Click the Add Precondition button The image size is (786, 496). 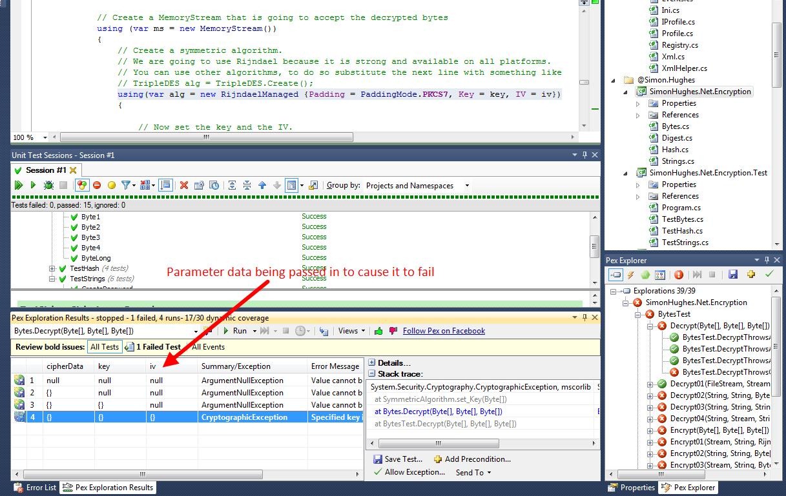pyautogui.click(x=472, y=459)
